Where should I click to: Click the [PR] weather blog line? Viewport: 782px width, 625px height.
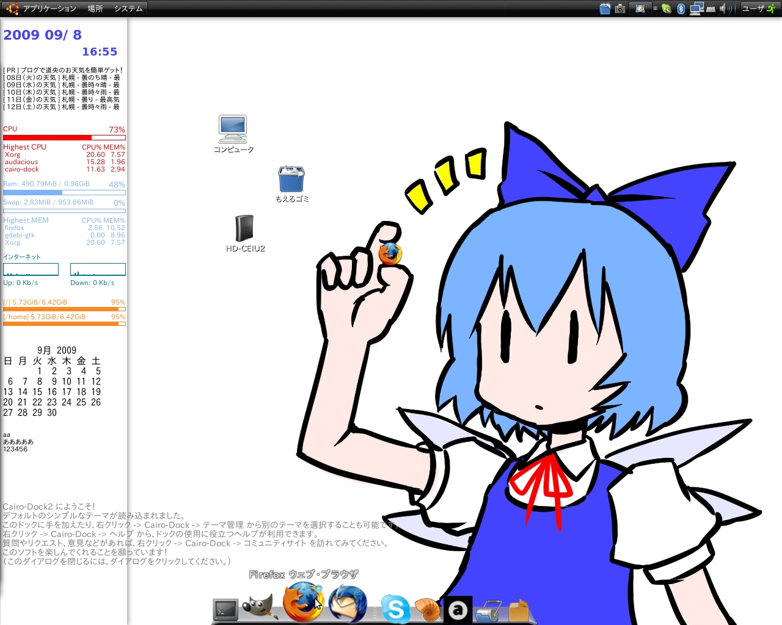(63, 70)
